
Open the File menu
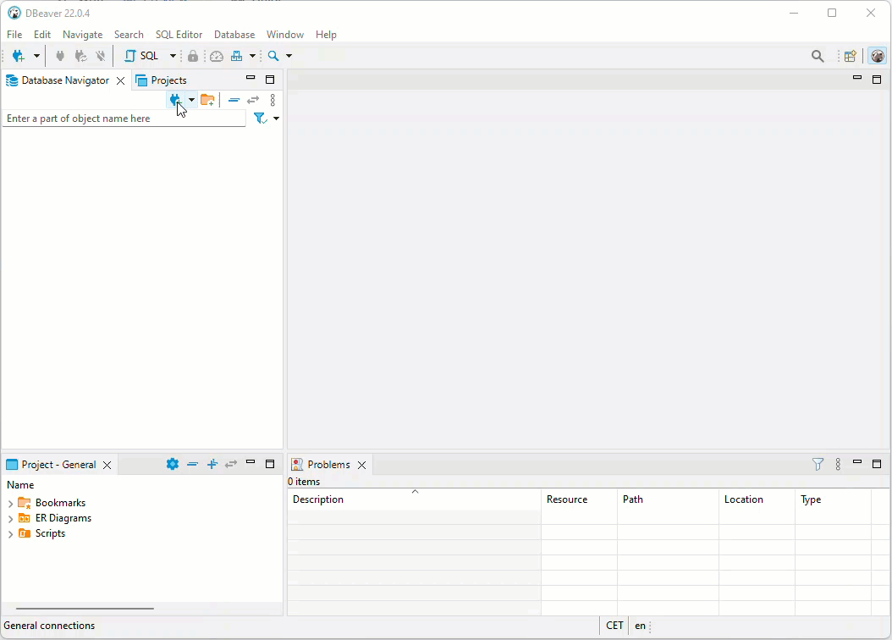(x=14, y=35)
